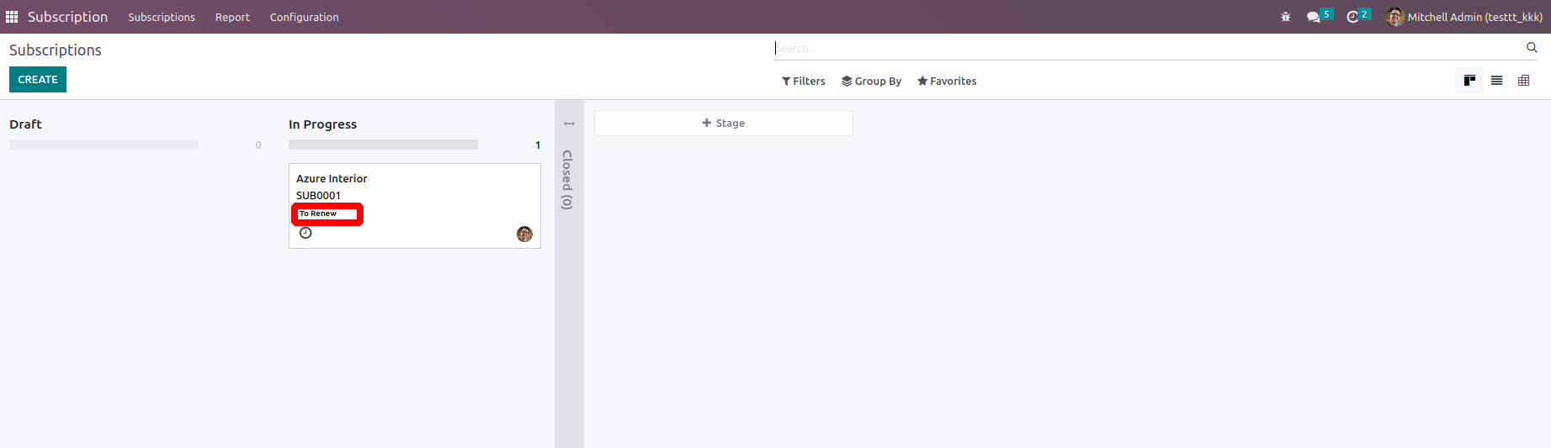The width and height of the screenshot is (1551, 448).
Task: Click the In Progress count 1
Action: pos(538,145)
